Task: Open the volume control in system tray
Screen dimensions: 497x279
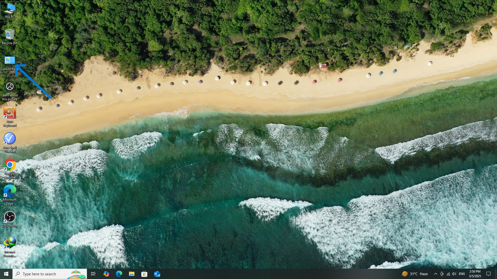Action: (454, 274)
